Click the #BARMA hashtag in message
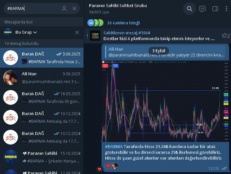The width and height of the screenshot is (231, 174). point(114,146)
